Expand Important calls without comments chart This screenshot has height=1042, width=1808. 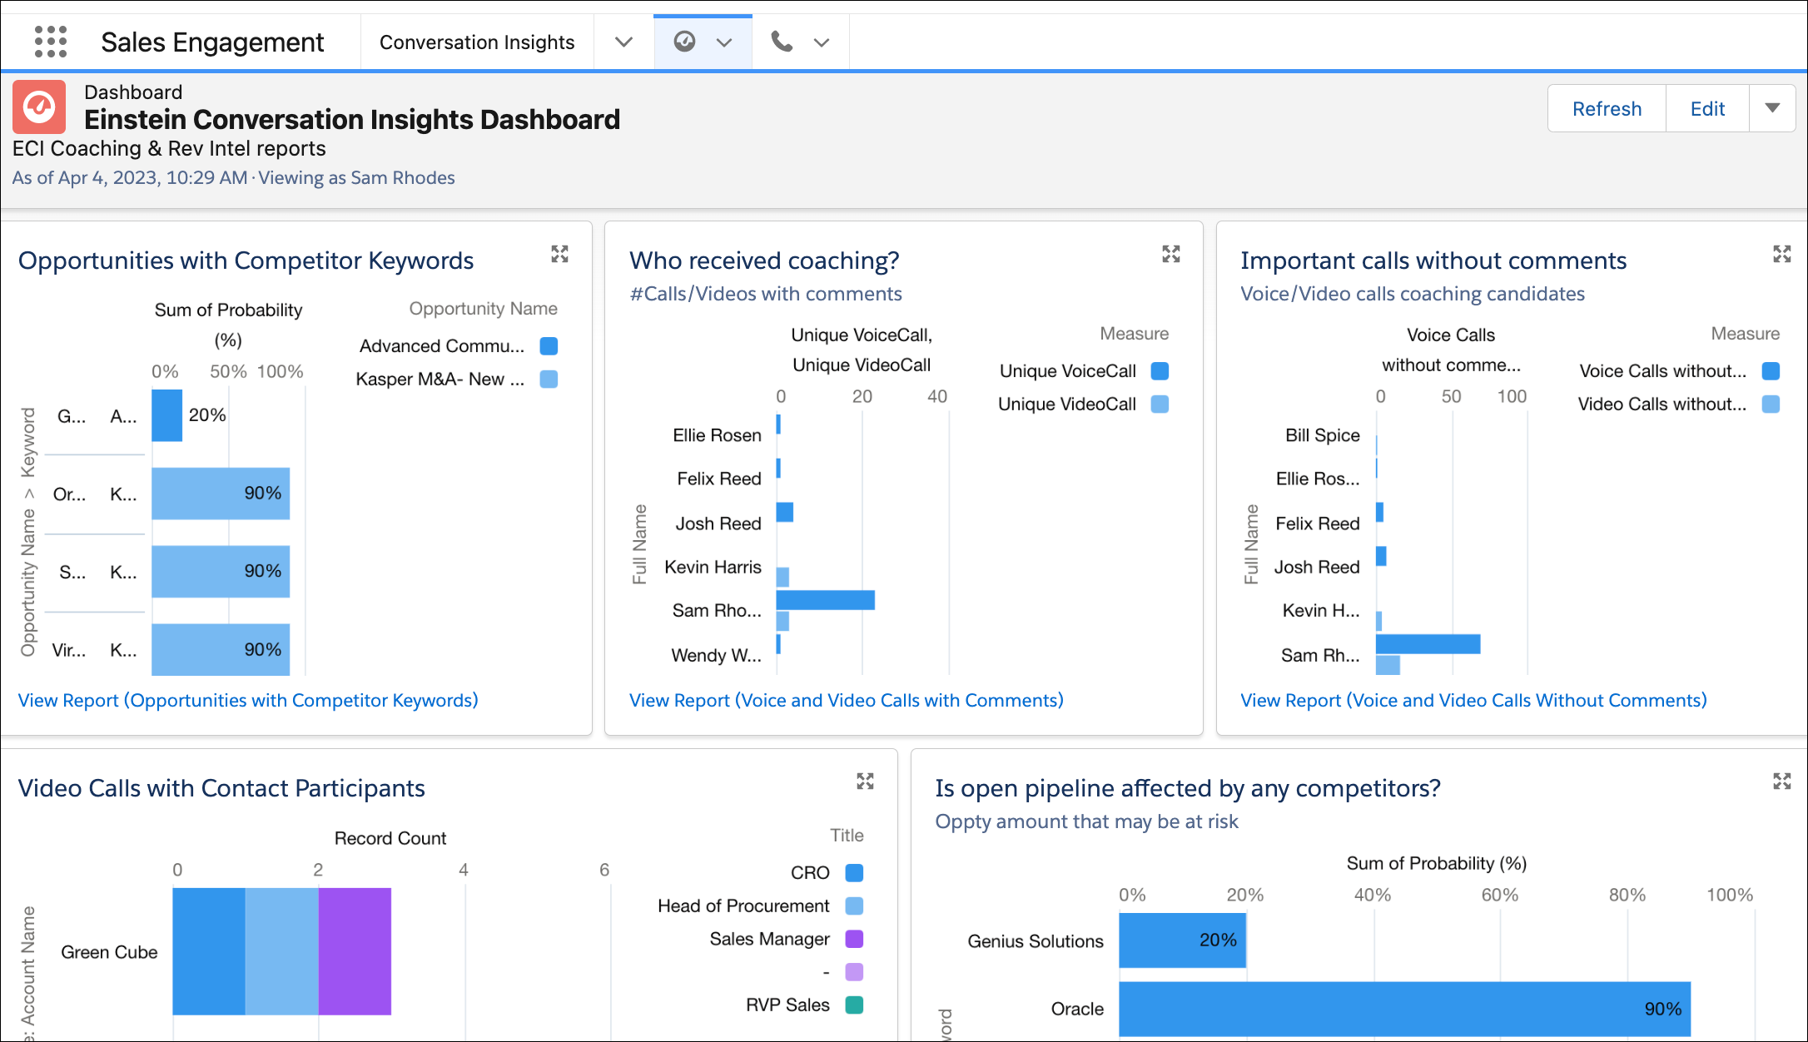1782,254
